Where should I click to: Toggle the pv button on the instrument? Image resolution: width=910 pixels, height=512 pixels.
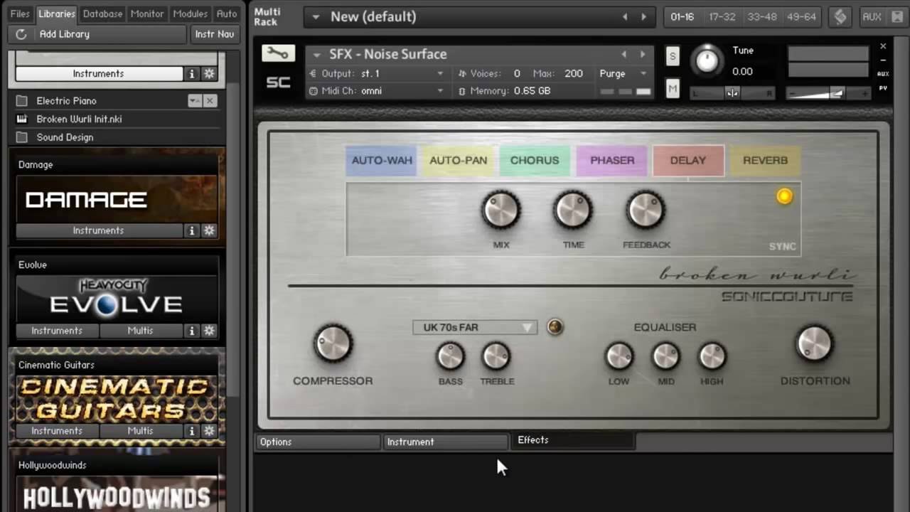pyautogui.click(x=883, y=87)
